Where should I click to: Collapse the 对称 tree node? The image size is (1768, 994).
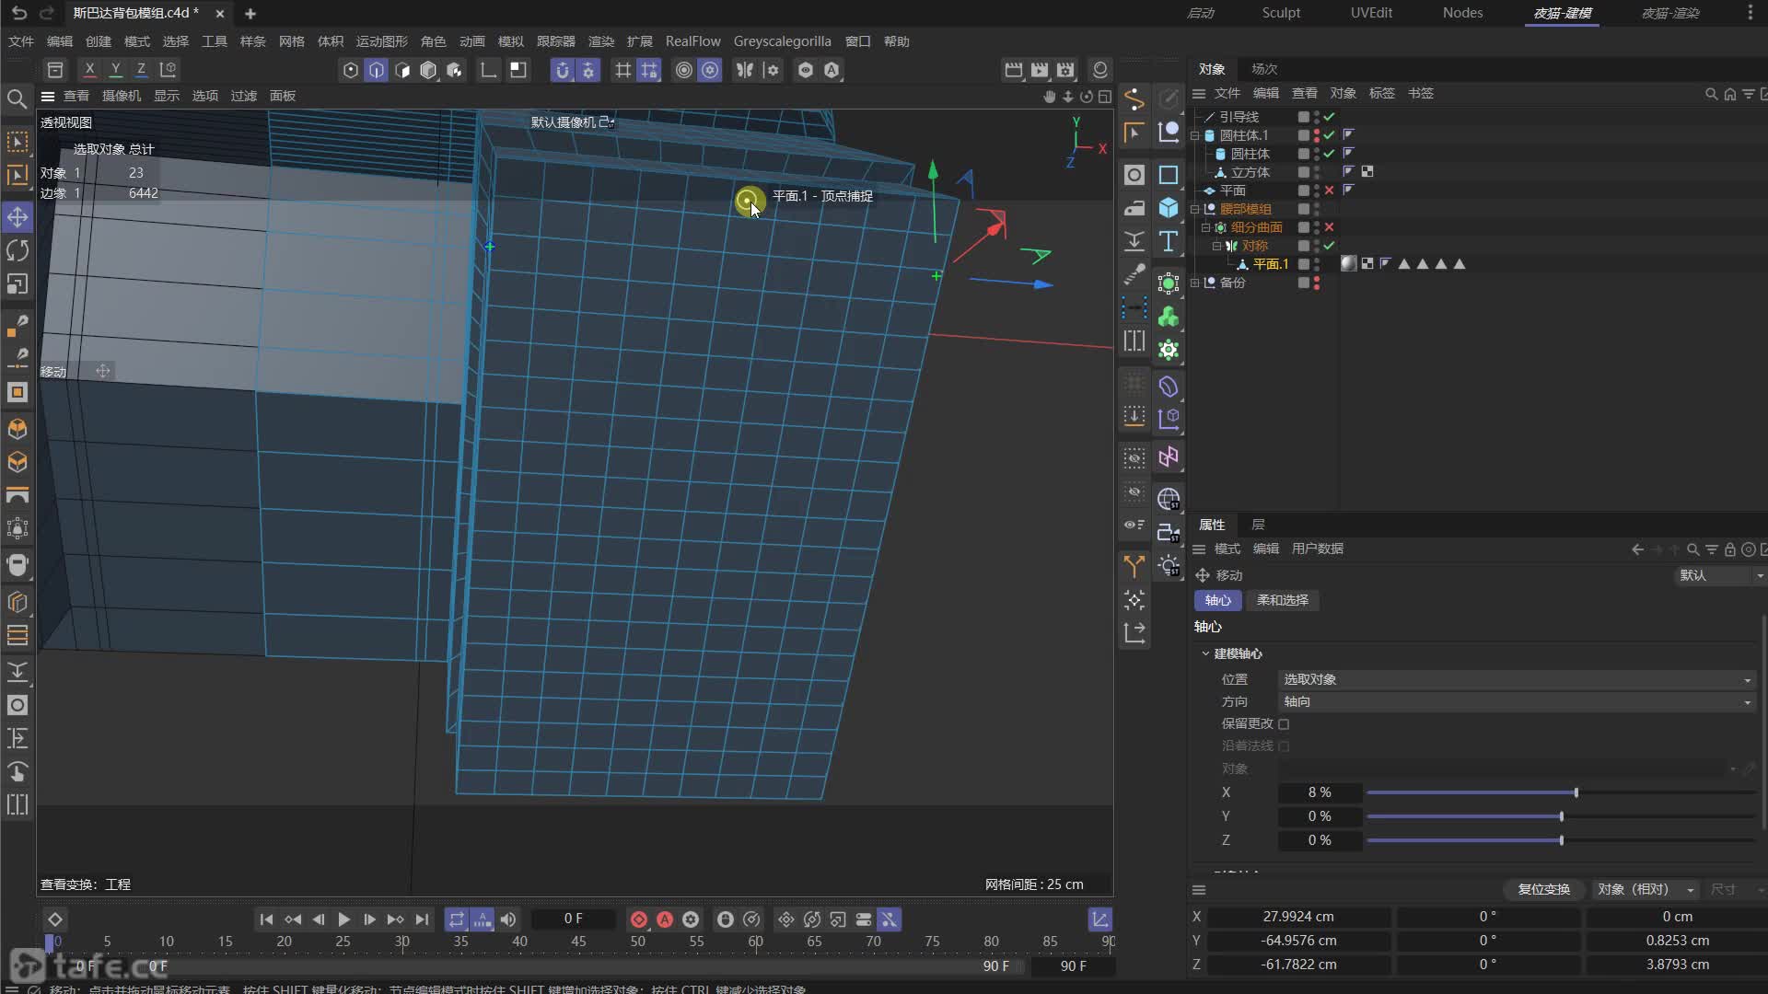1215,246
